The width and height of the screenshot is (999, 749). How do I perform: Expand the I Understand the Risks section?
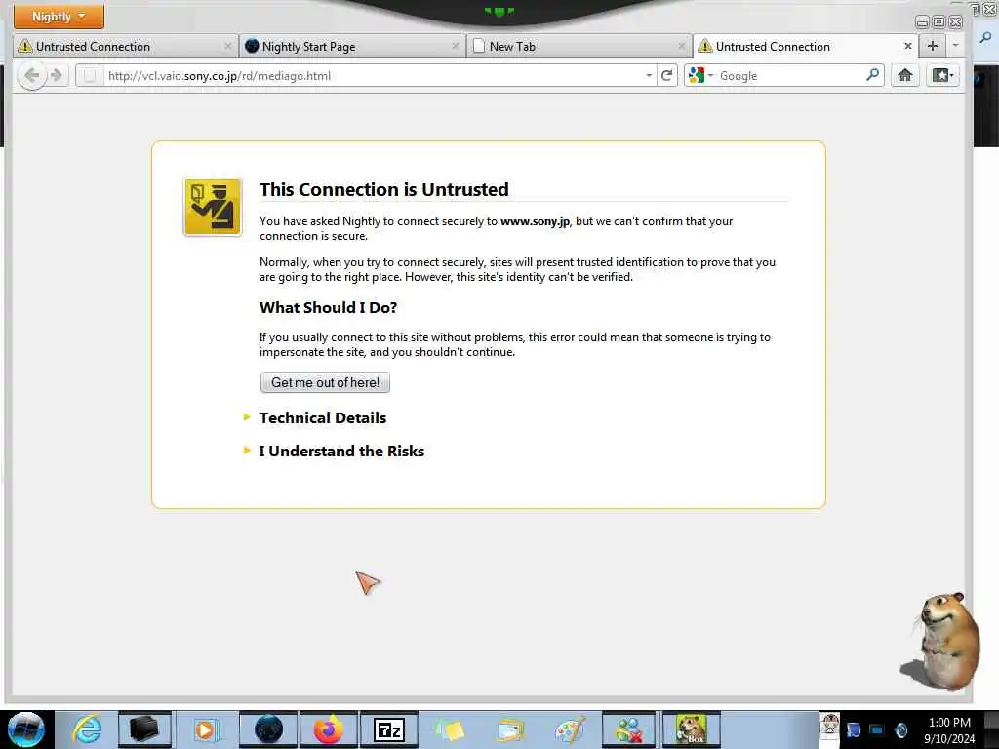340,451
